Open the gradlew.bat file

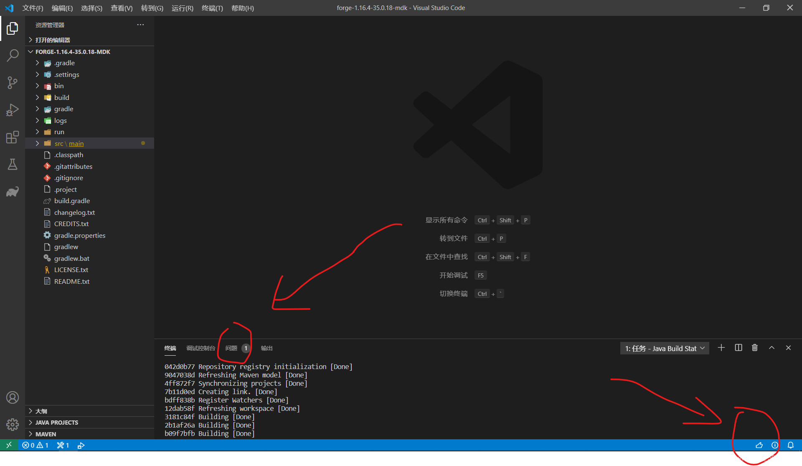click(90, 258)
